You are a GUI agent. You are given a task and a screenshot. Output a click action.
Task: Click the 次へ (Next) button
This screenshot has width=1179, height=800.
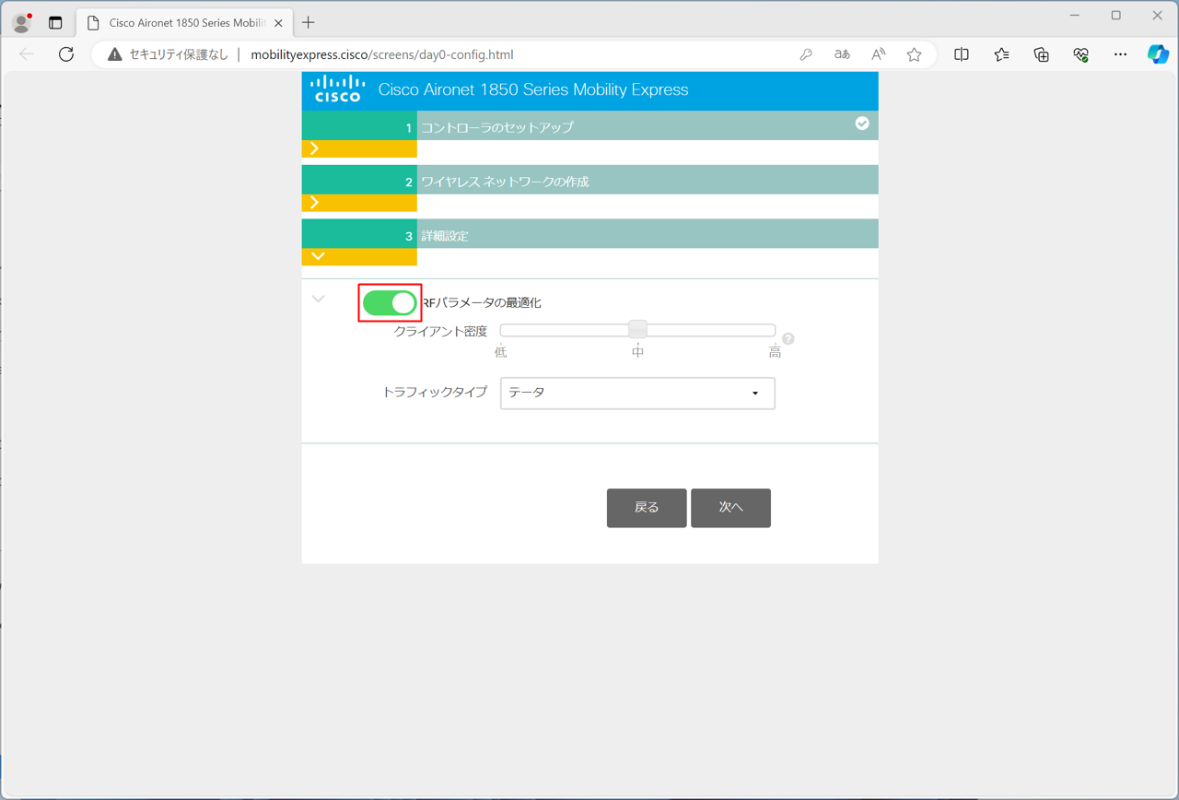pos(730,508)
